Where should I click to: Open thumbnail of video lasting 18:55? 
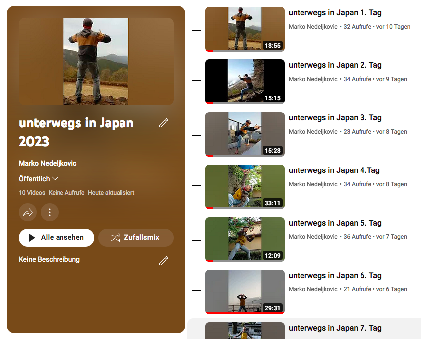[245, 29]
